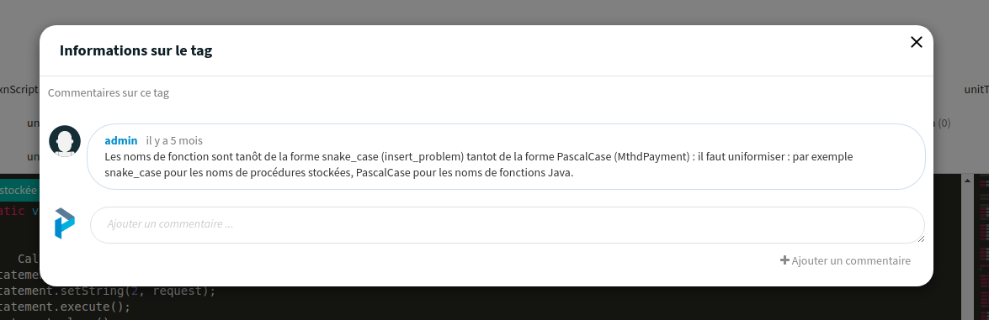Focus the Ajouter un commentaire text field
The height and width of the screenshot is (320, 989).
coord(507,225)
